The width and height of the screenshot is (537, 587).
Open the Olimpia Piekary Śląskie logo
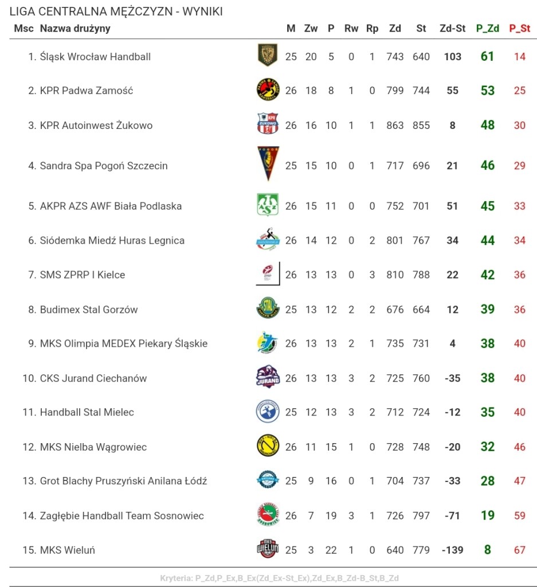pos(268,342)
